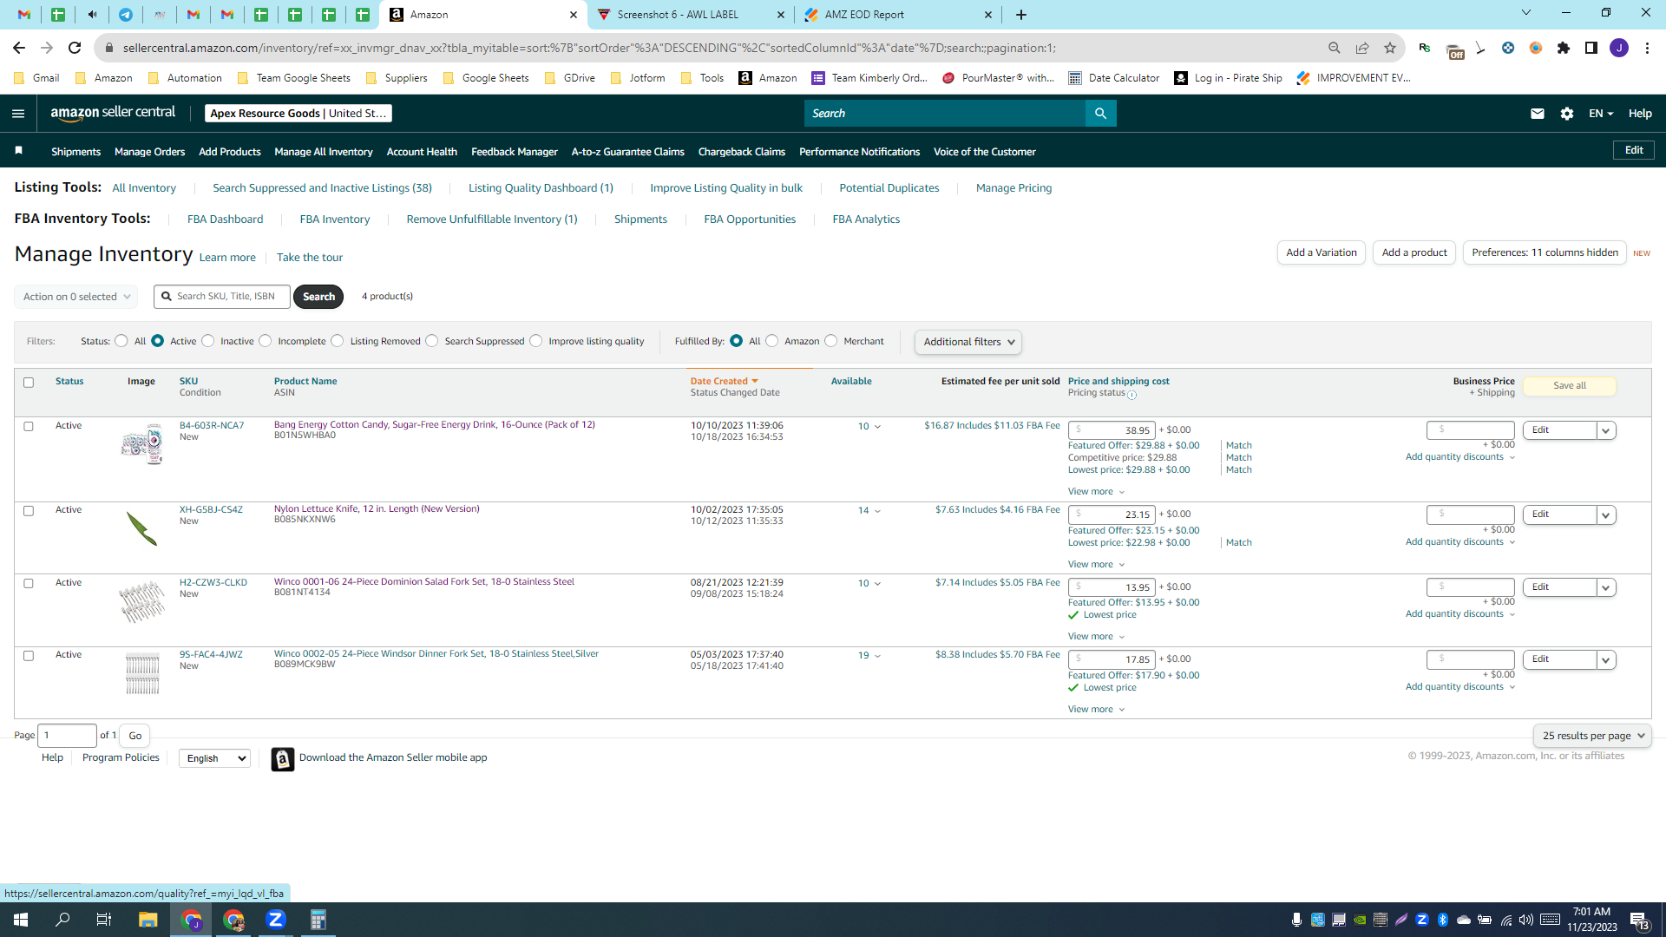1666x937 pixels.
Task: Filter by Fulfilled By Amazon
Action: 772,341
